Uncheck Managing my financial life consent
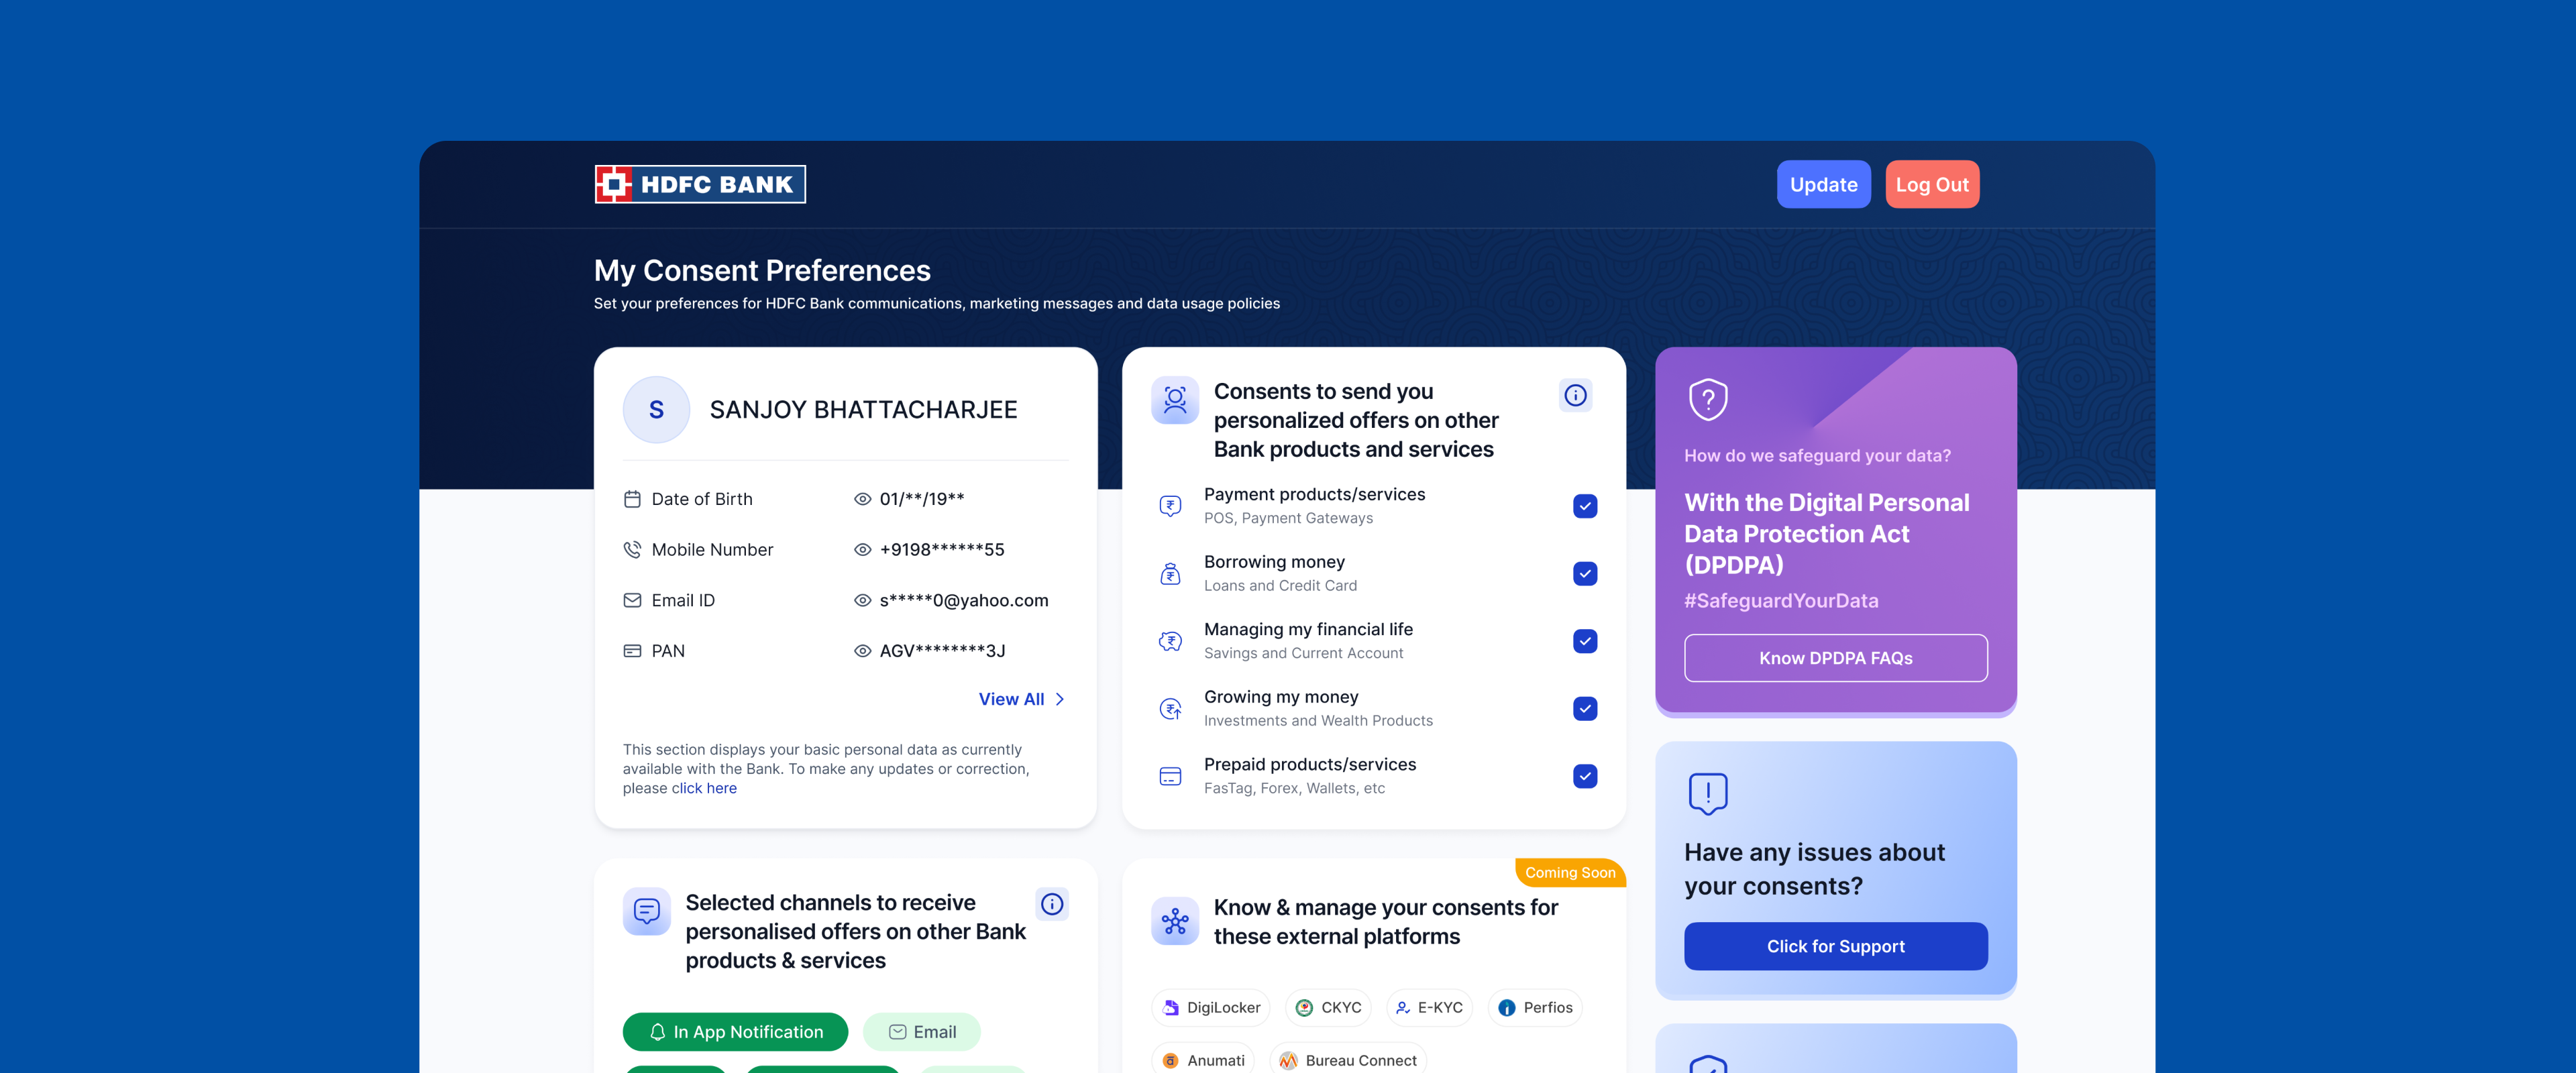 pos(1585,641)
